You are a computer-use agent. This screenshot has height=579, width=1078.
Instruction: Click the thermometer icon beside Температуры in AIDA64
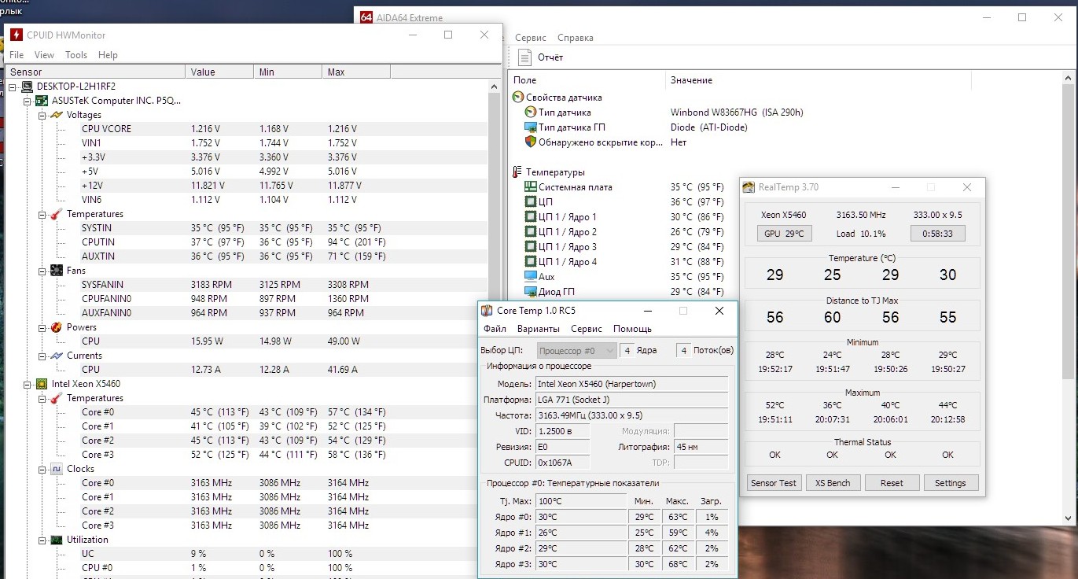[517, 172]
